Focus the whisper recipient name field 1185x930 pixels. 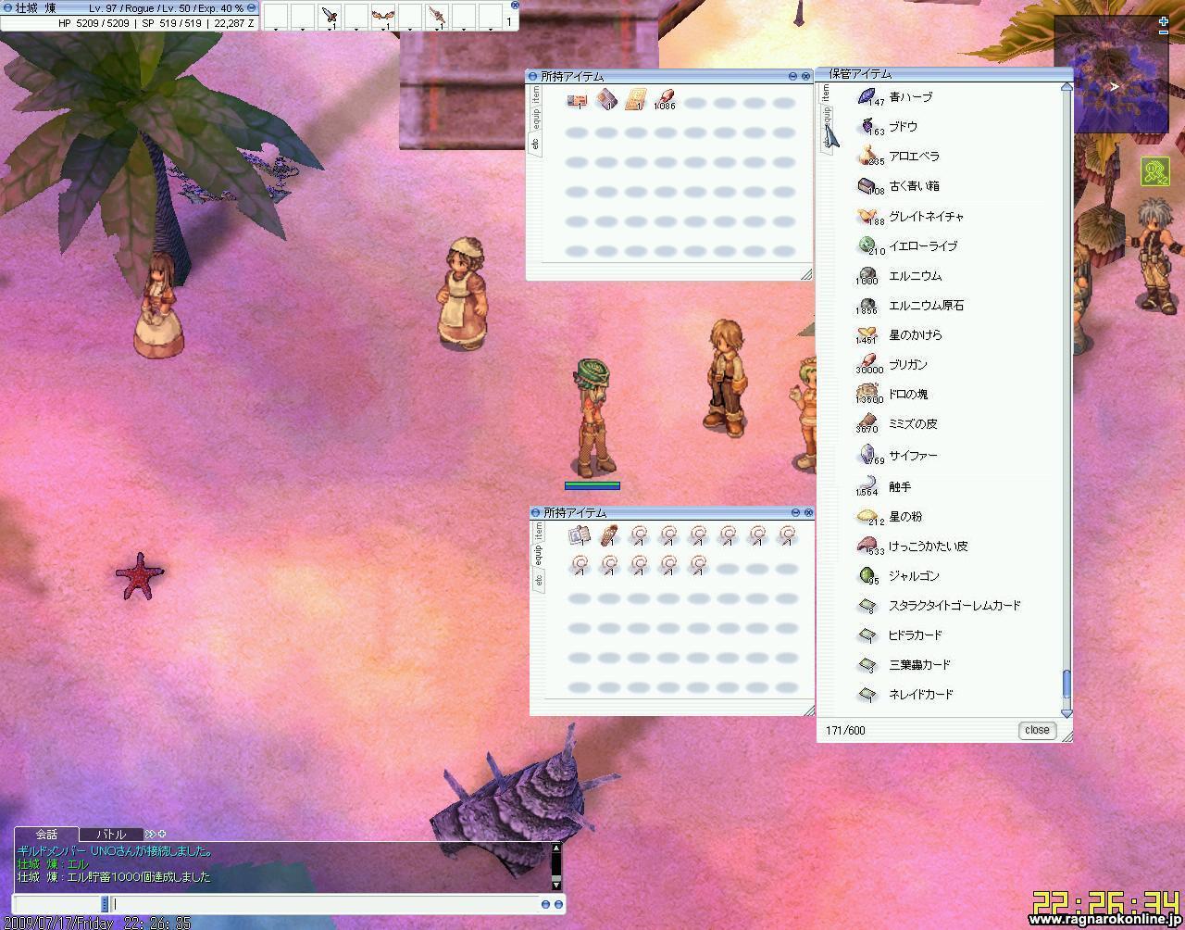coord(57,904)
